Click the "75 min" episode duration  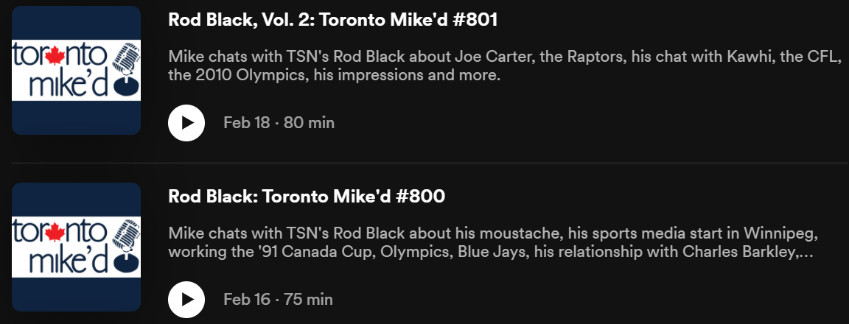(308, 300)
